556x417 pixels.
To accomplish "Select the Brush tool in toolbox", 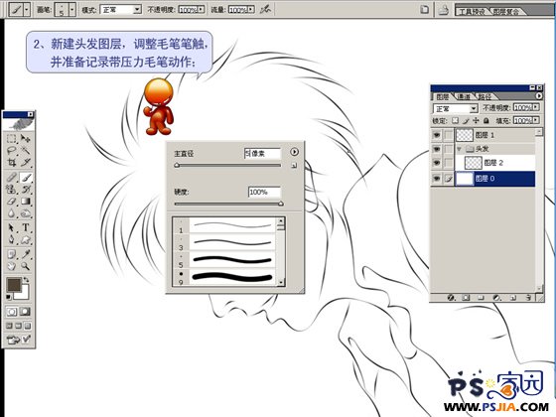I will coord(26,177).
